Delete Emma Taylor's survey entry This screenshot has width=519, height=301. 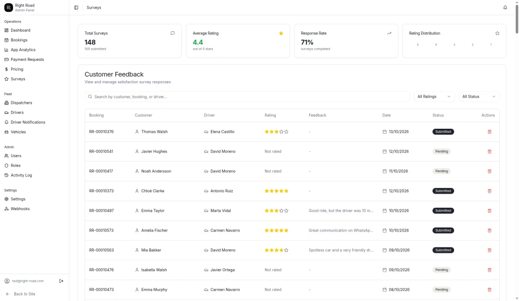pos(489,211)
